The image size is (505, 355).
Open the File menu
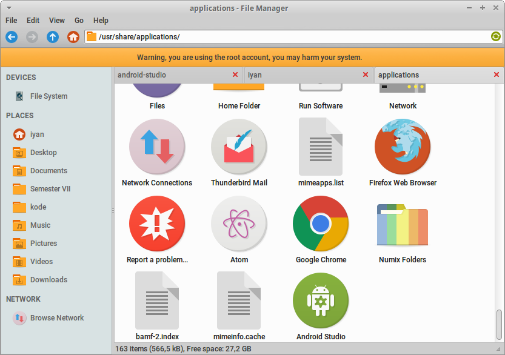[12, 20]
